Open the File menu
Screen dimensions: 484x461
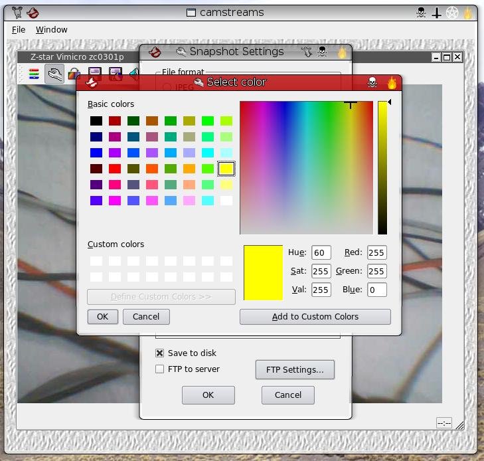pos(19,30)
